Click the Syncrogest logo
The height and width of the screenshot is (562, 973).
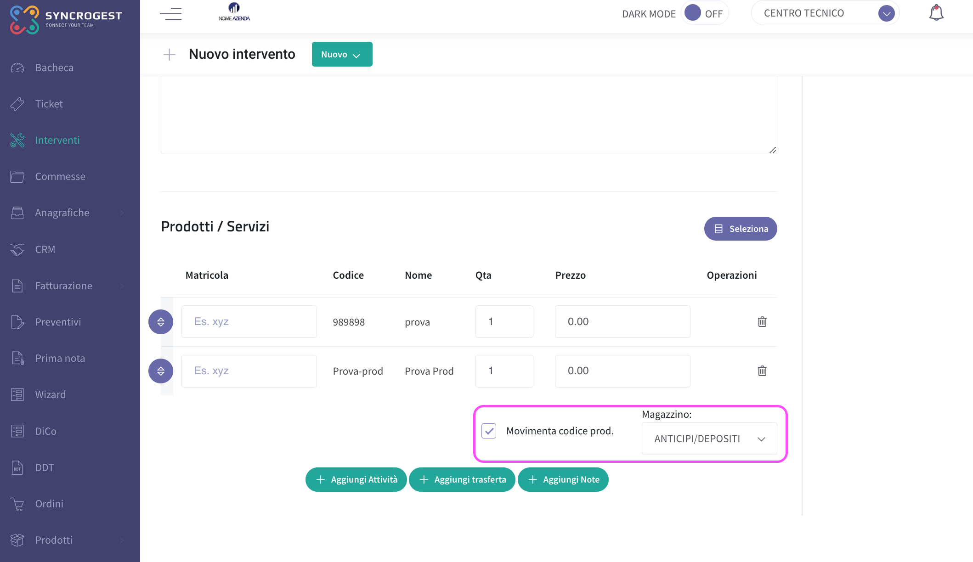click(66, 19)
